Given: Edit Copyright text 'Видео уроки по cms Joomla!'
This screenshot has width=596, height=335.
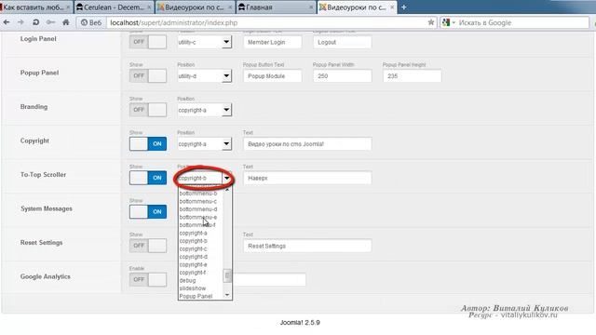Looking at the screenshot, I should 307,144.
